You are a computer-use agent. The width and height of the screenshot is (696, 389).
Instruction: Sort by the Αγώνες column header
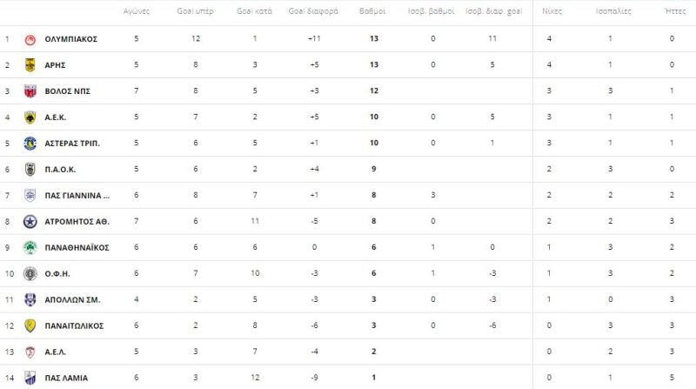point(137,11)
